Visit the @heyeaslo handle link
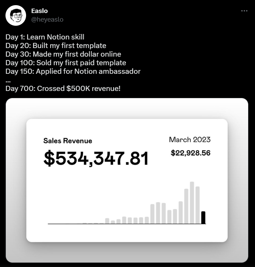Viewport: 255px width, 267px height. click(x=47, y=20)
